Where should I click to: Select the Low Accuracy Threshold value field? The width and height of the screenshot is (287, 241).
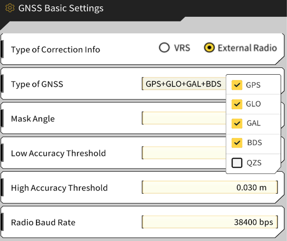point(184,153)
